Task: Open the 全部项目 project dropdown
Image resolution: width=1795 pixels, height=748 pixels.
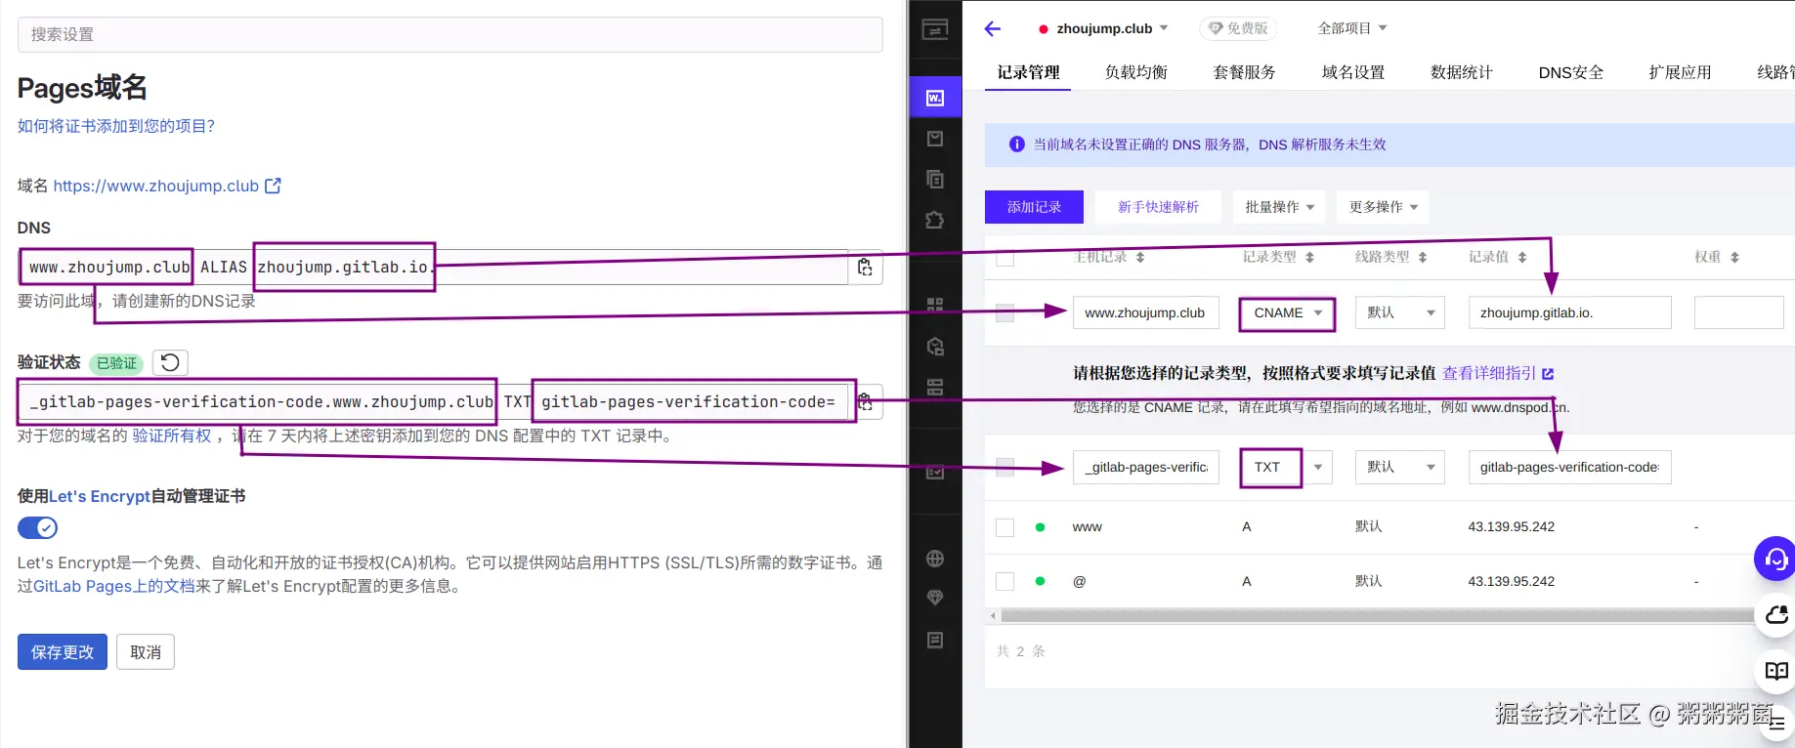Action: (x=1352, y=28)
